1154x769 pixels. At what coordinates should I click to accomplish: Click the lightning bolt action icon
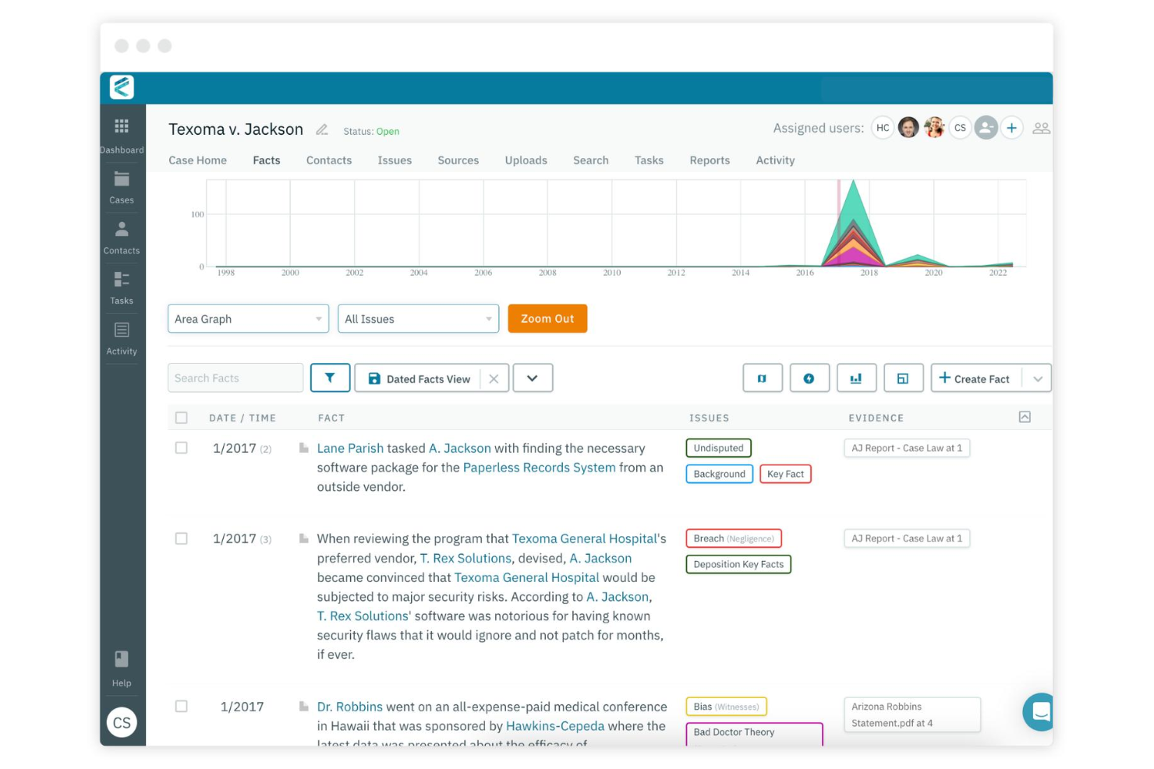coord(809,378)
